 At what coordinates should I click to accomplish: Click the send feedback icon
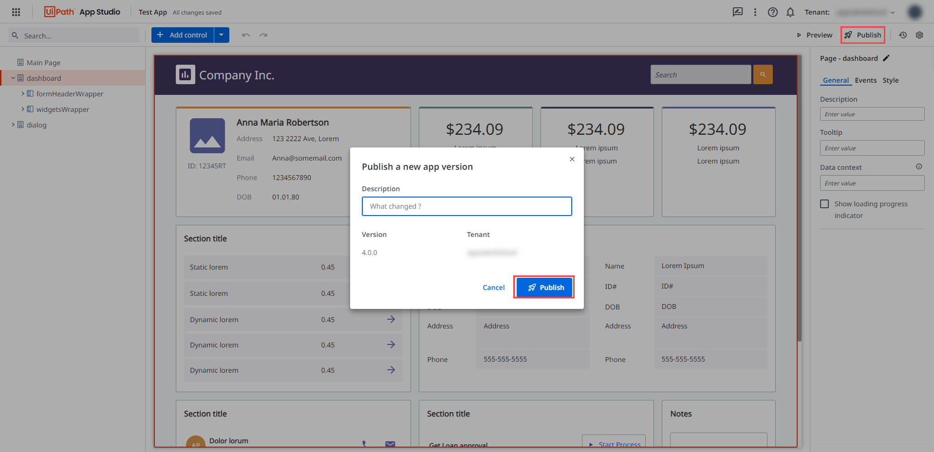coord(737,12)
